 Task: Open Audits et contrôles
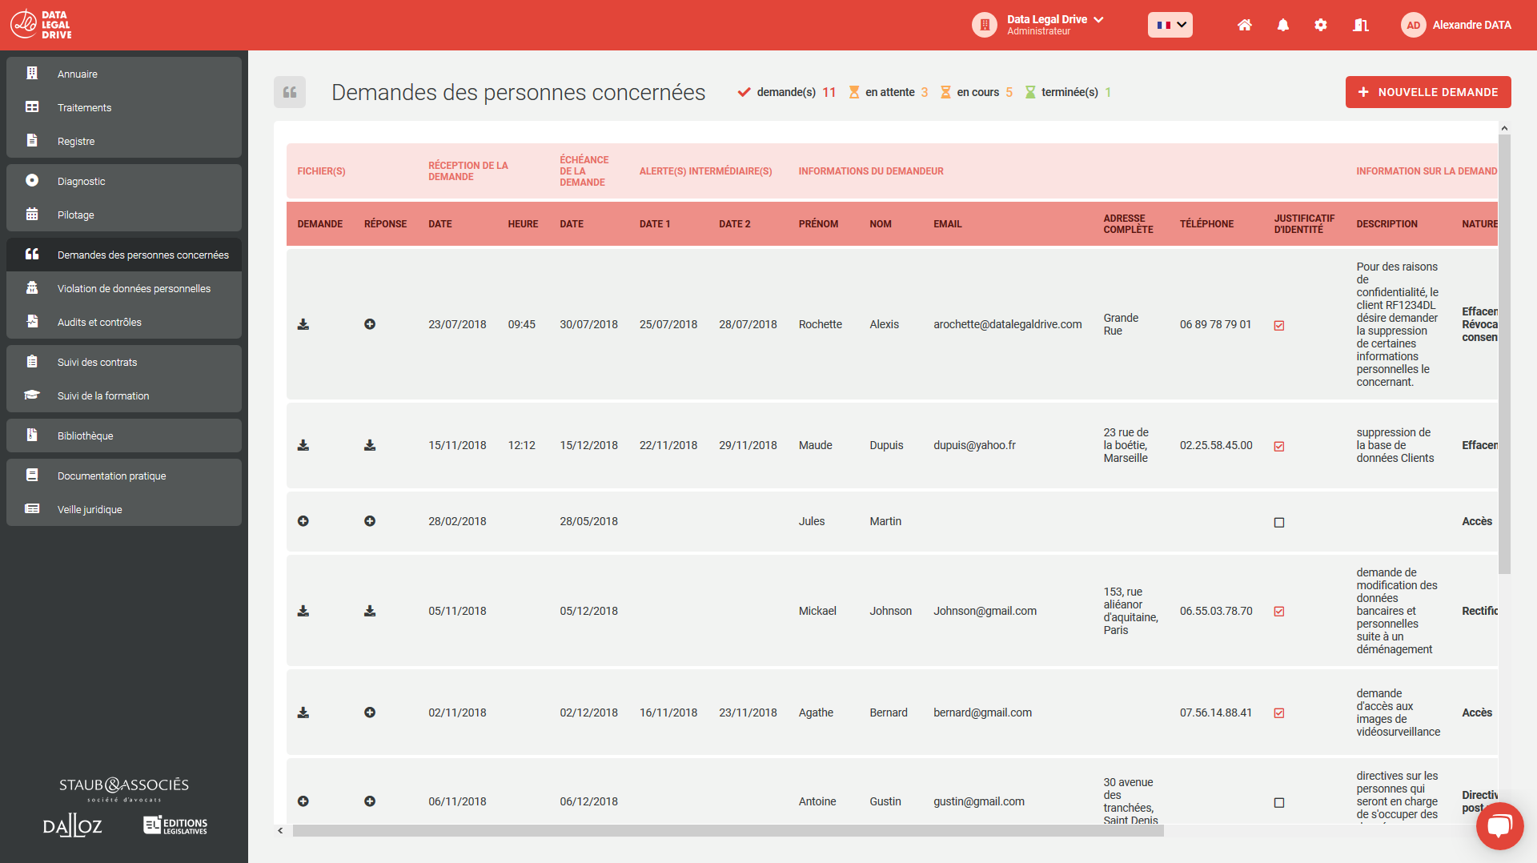(x=124, y=322)
